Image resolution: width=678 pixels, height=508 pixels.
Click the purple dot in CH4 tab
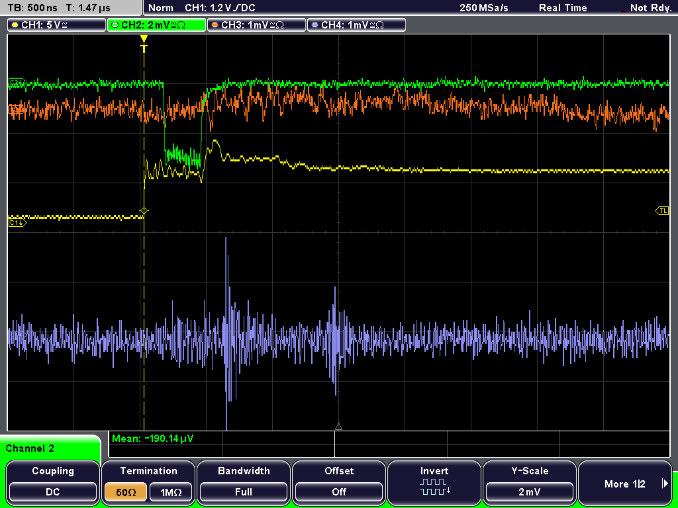click(x=315, y=25)
